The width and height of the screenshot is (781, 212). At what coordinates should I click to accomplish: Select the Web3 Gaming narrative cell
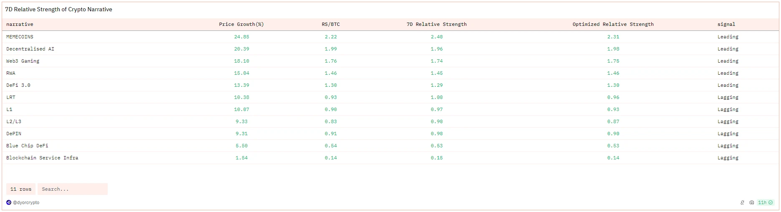click(x=23, y=61)
